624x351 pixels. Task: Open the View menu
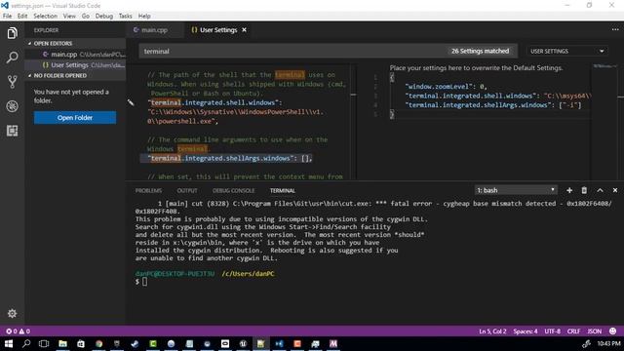coord(69,16)
